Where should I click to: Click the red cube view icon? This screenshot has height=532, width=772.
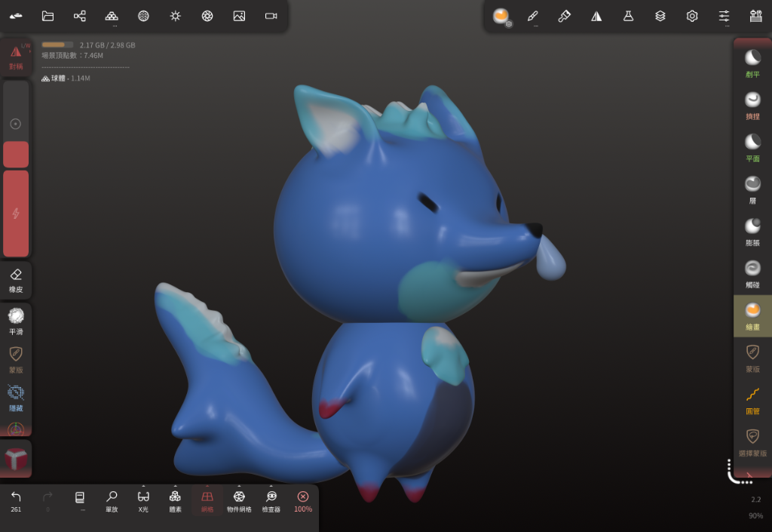[x=16, y=459]
